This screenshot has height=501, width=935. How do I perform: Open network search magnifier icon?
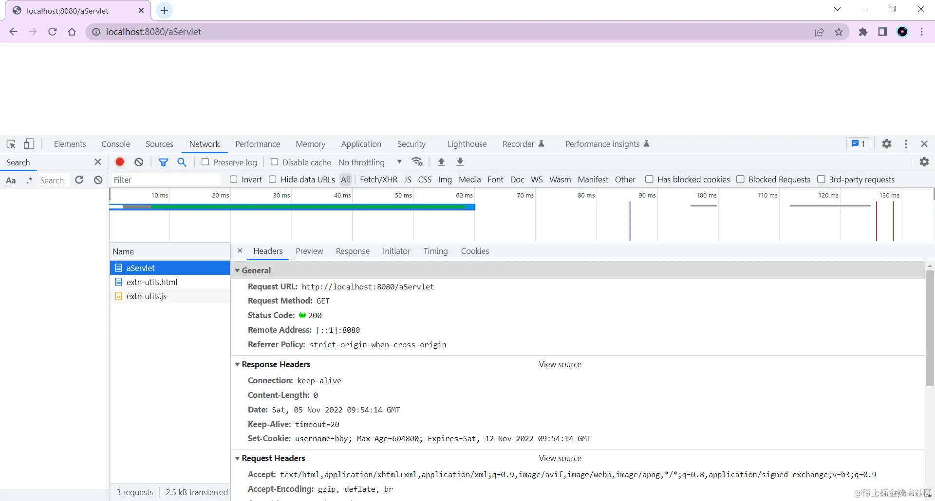[x=182, y=162]
